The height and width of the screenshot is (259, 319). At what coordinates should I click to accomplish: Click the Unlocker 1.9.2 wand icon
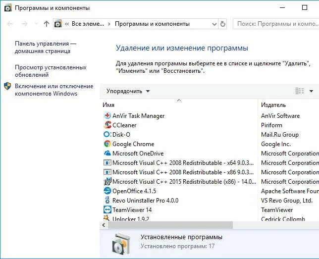[x=107, y=218]
